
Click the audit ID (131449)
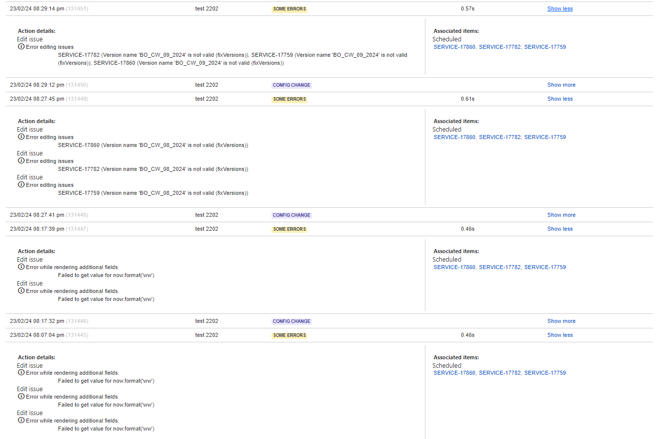pyautogui.click(x=77, y=99)
